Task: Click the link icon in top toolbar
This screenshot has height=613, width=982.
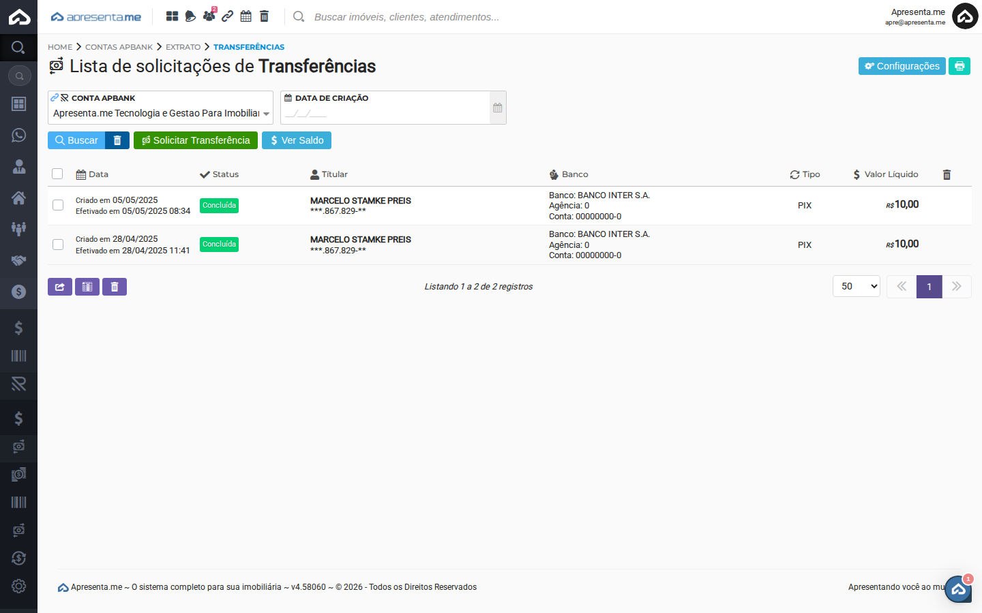Action: (x=228, y=16)
